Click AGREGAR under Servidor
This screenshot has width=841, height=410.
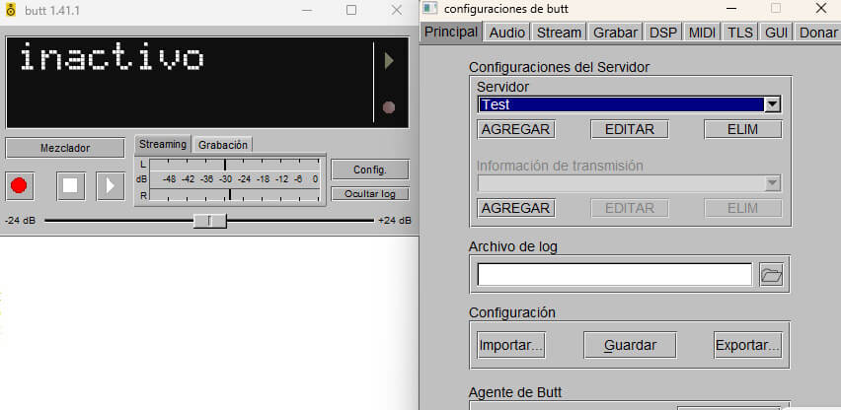click(x=516, y=129)
